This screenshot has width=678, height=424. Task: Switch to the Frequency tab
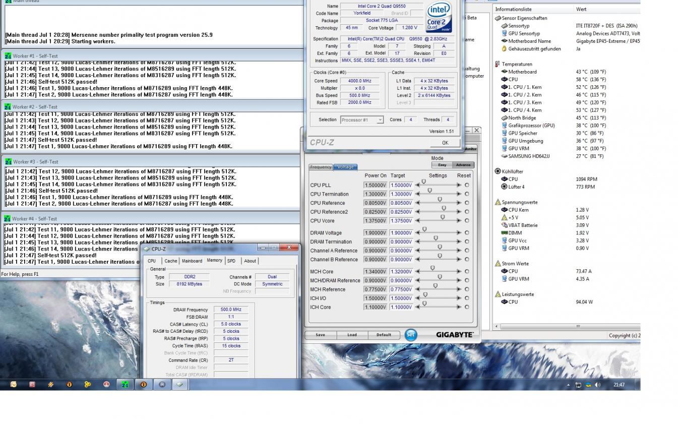click(321, 167)
